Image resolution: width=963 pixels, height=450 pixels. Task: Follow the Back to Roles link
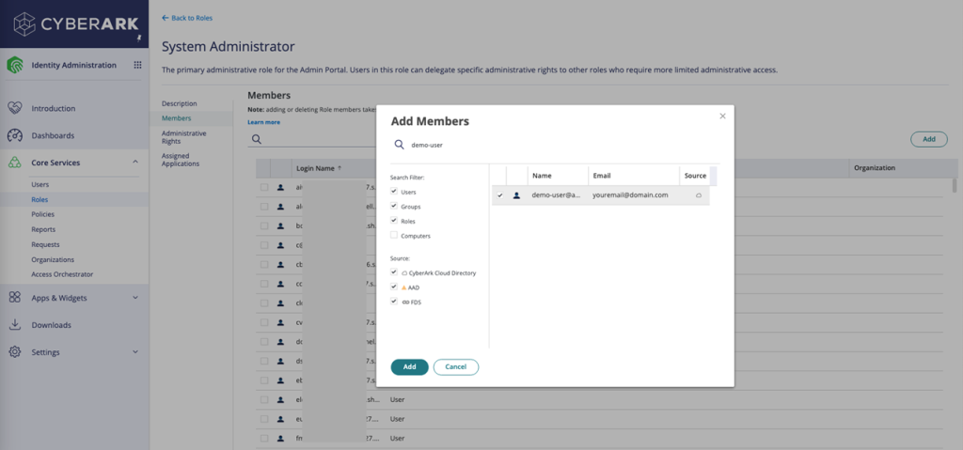[192, 18]
